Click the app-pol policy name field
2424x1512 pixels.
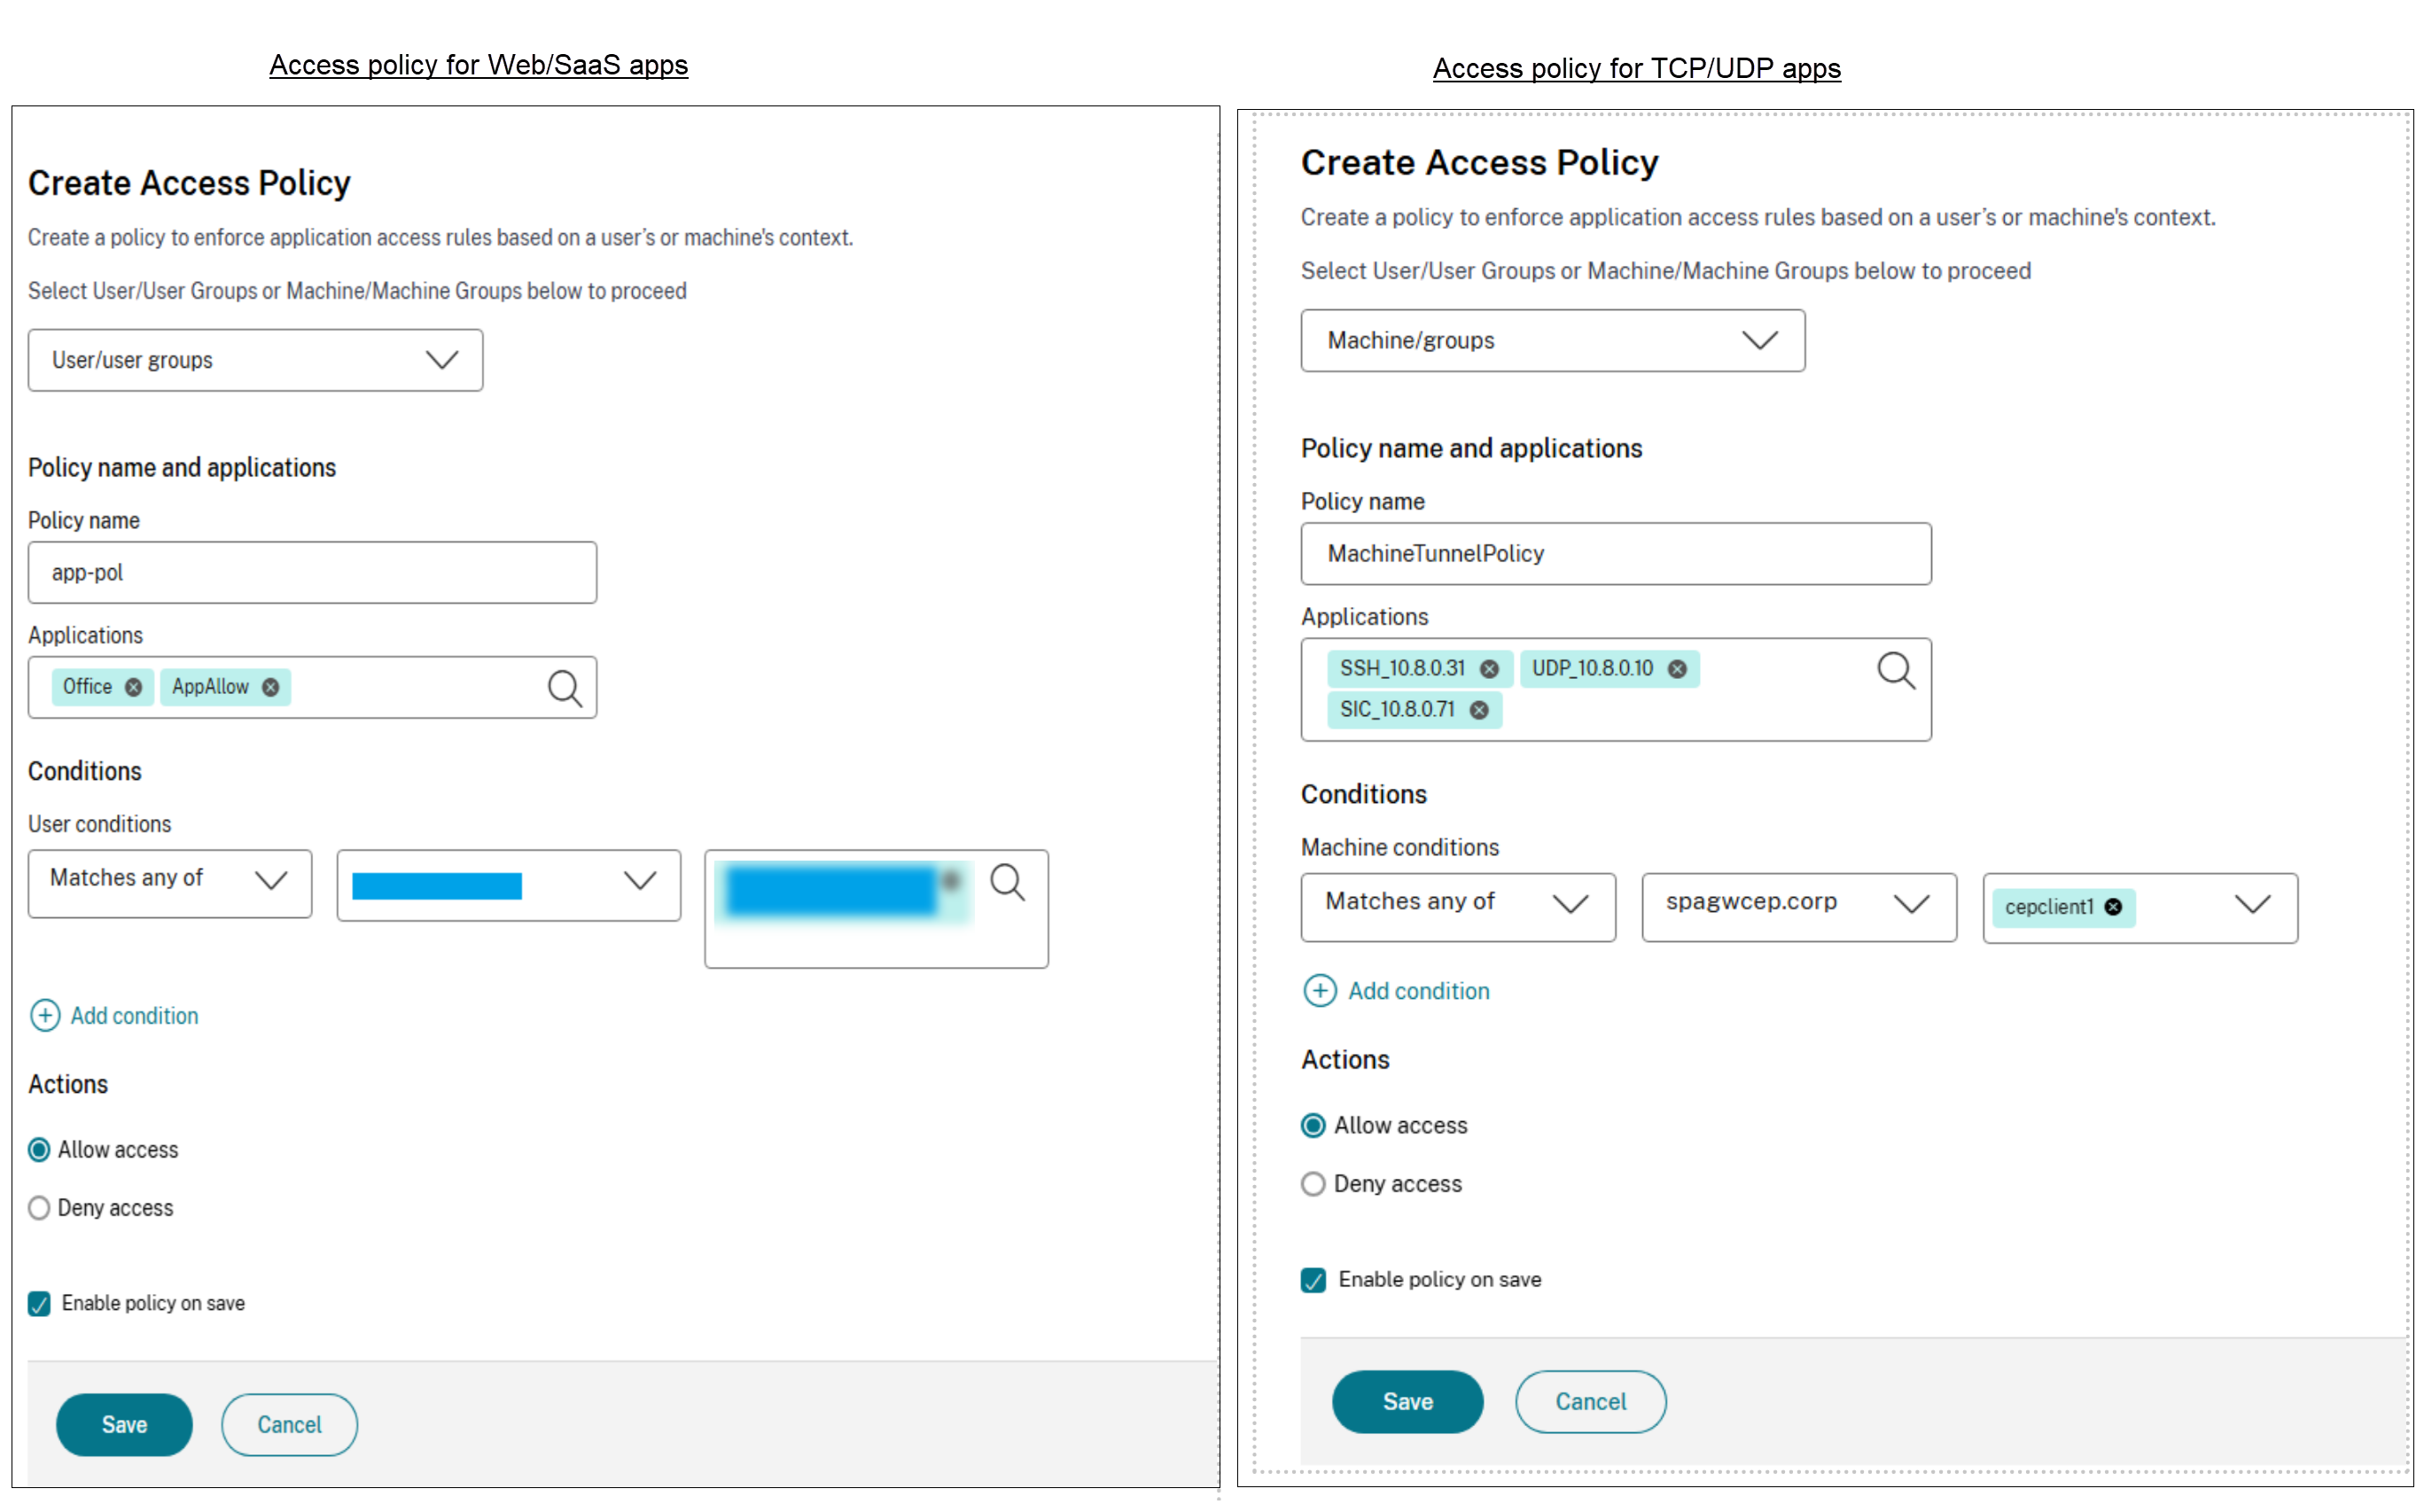(312, 573)
